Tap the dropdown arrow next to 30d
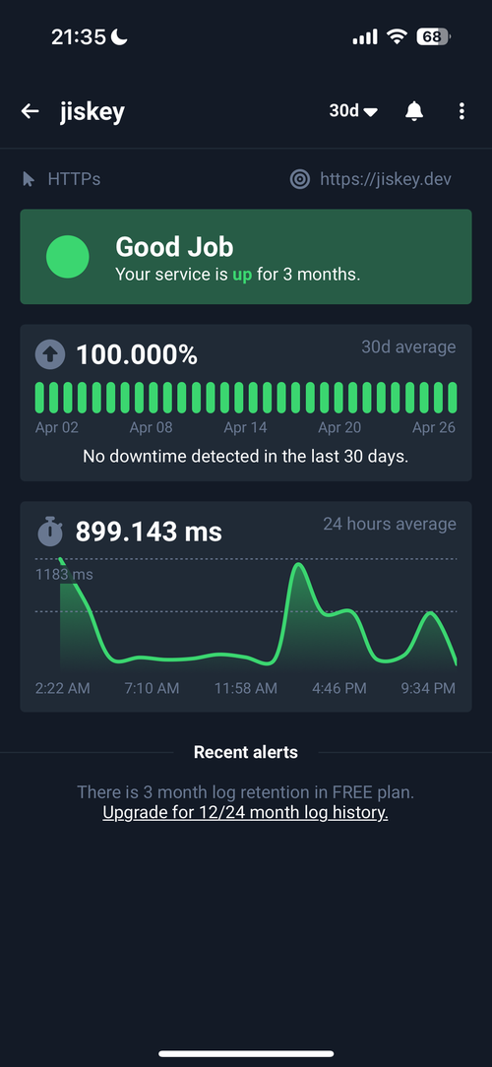Screen dimensions: 492x1067 (x=370, y=111)
